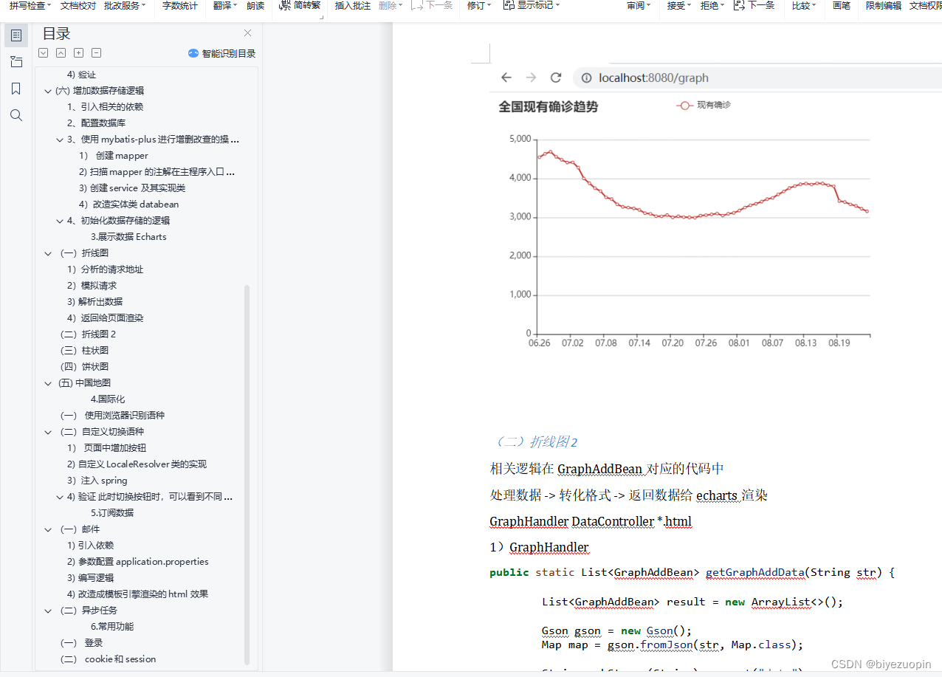Open the chapter navigation sidebar icon

tap(16, 61)
